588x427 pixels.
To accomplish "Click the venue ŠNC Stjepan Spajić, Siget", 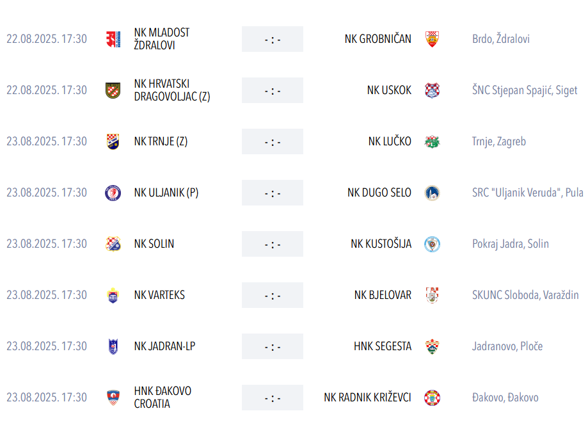I will click(525, 90).
